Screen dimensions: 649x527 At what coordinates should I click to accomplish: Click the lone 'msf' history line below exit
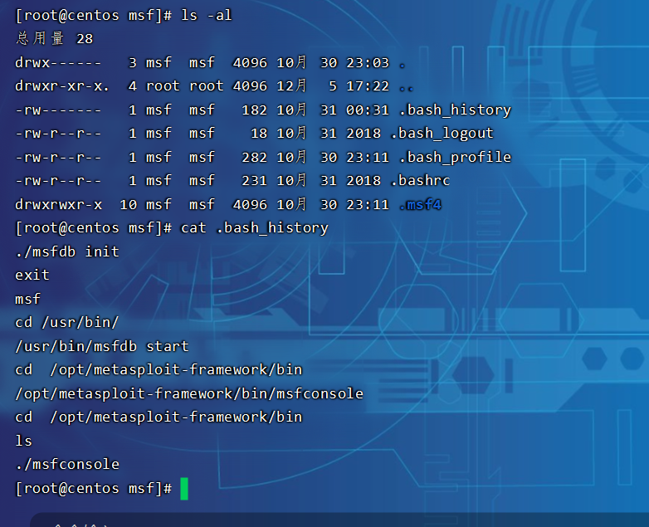(28, 299)
